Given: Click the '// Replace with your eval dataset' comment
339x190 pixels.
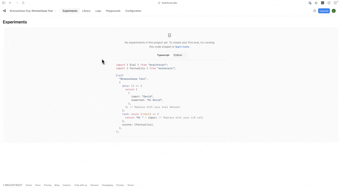Looking at the screenshot, I should tap(155, 107).
